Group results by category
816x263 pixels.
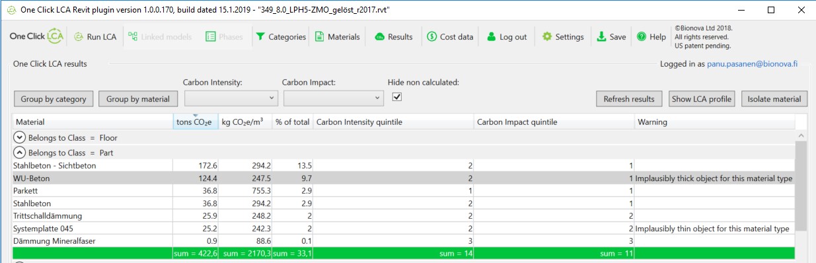coord(54,99)
